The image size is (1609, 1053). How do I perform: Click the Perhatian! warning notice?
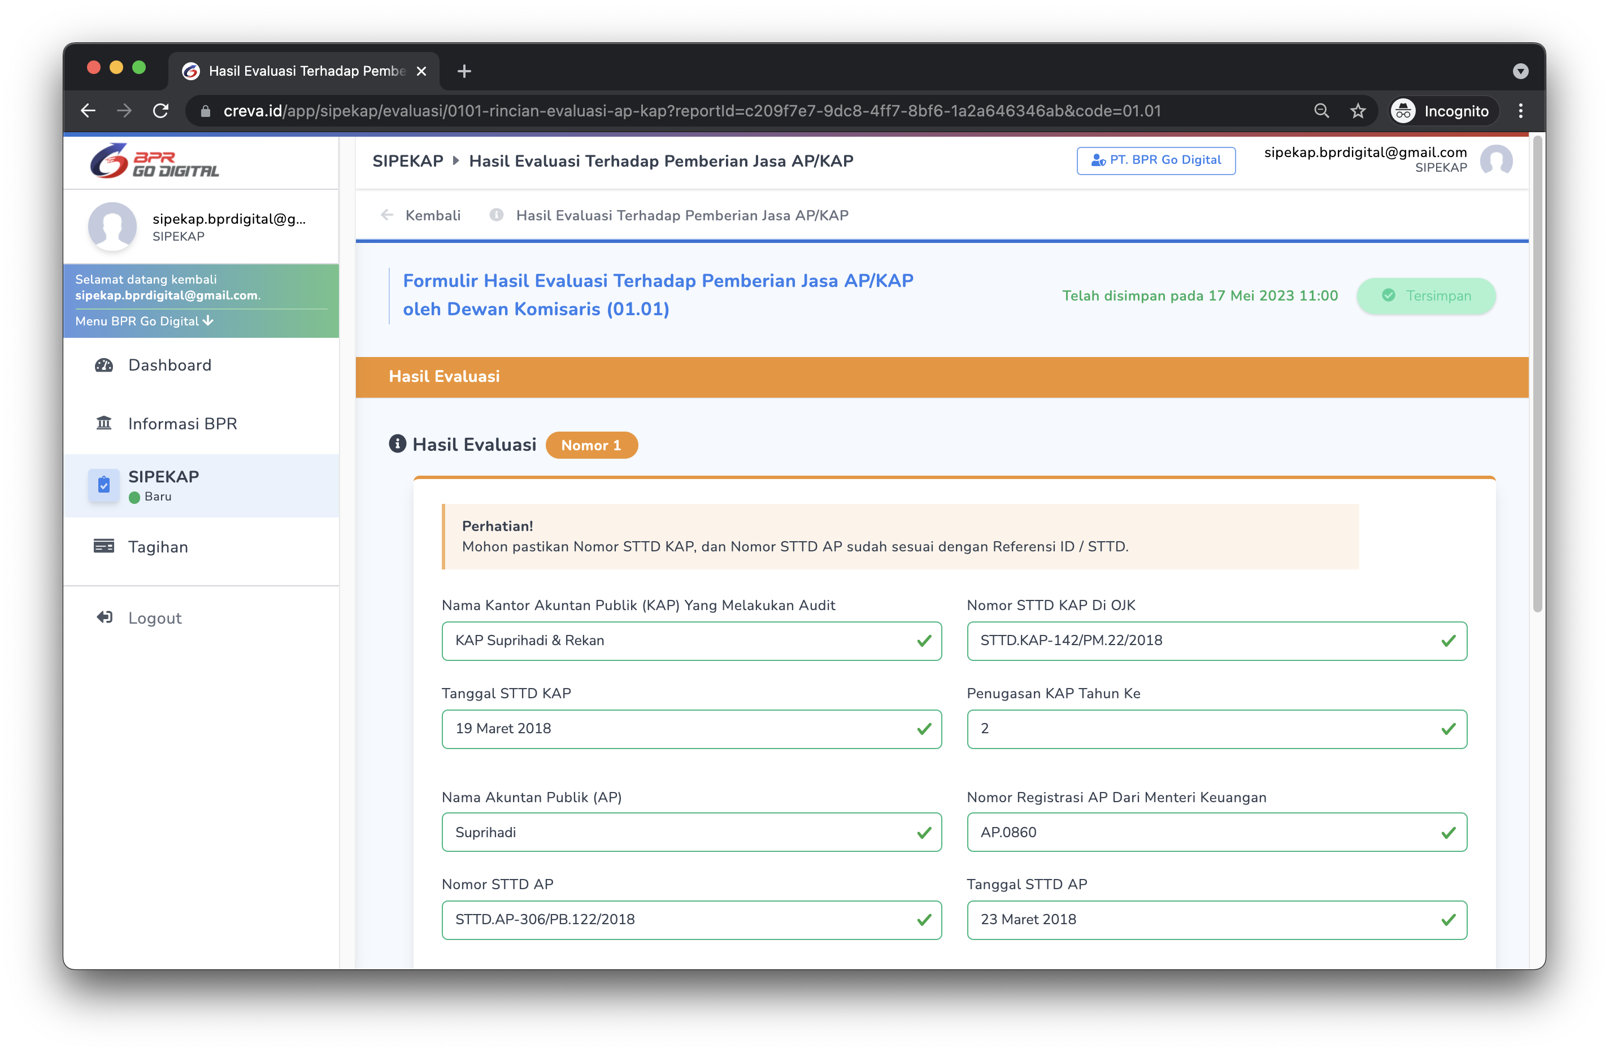click(x=900, y=536)
